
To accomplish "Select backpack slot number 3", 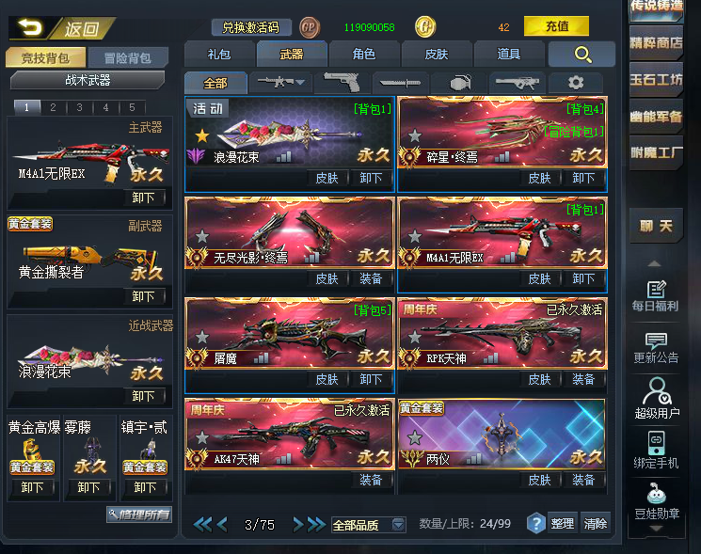I will click(80, 107).
